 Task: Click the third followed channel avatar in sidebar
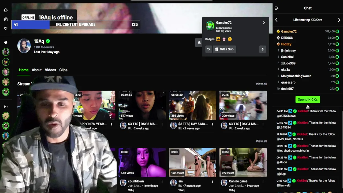tap(6, 72)
